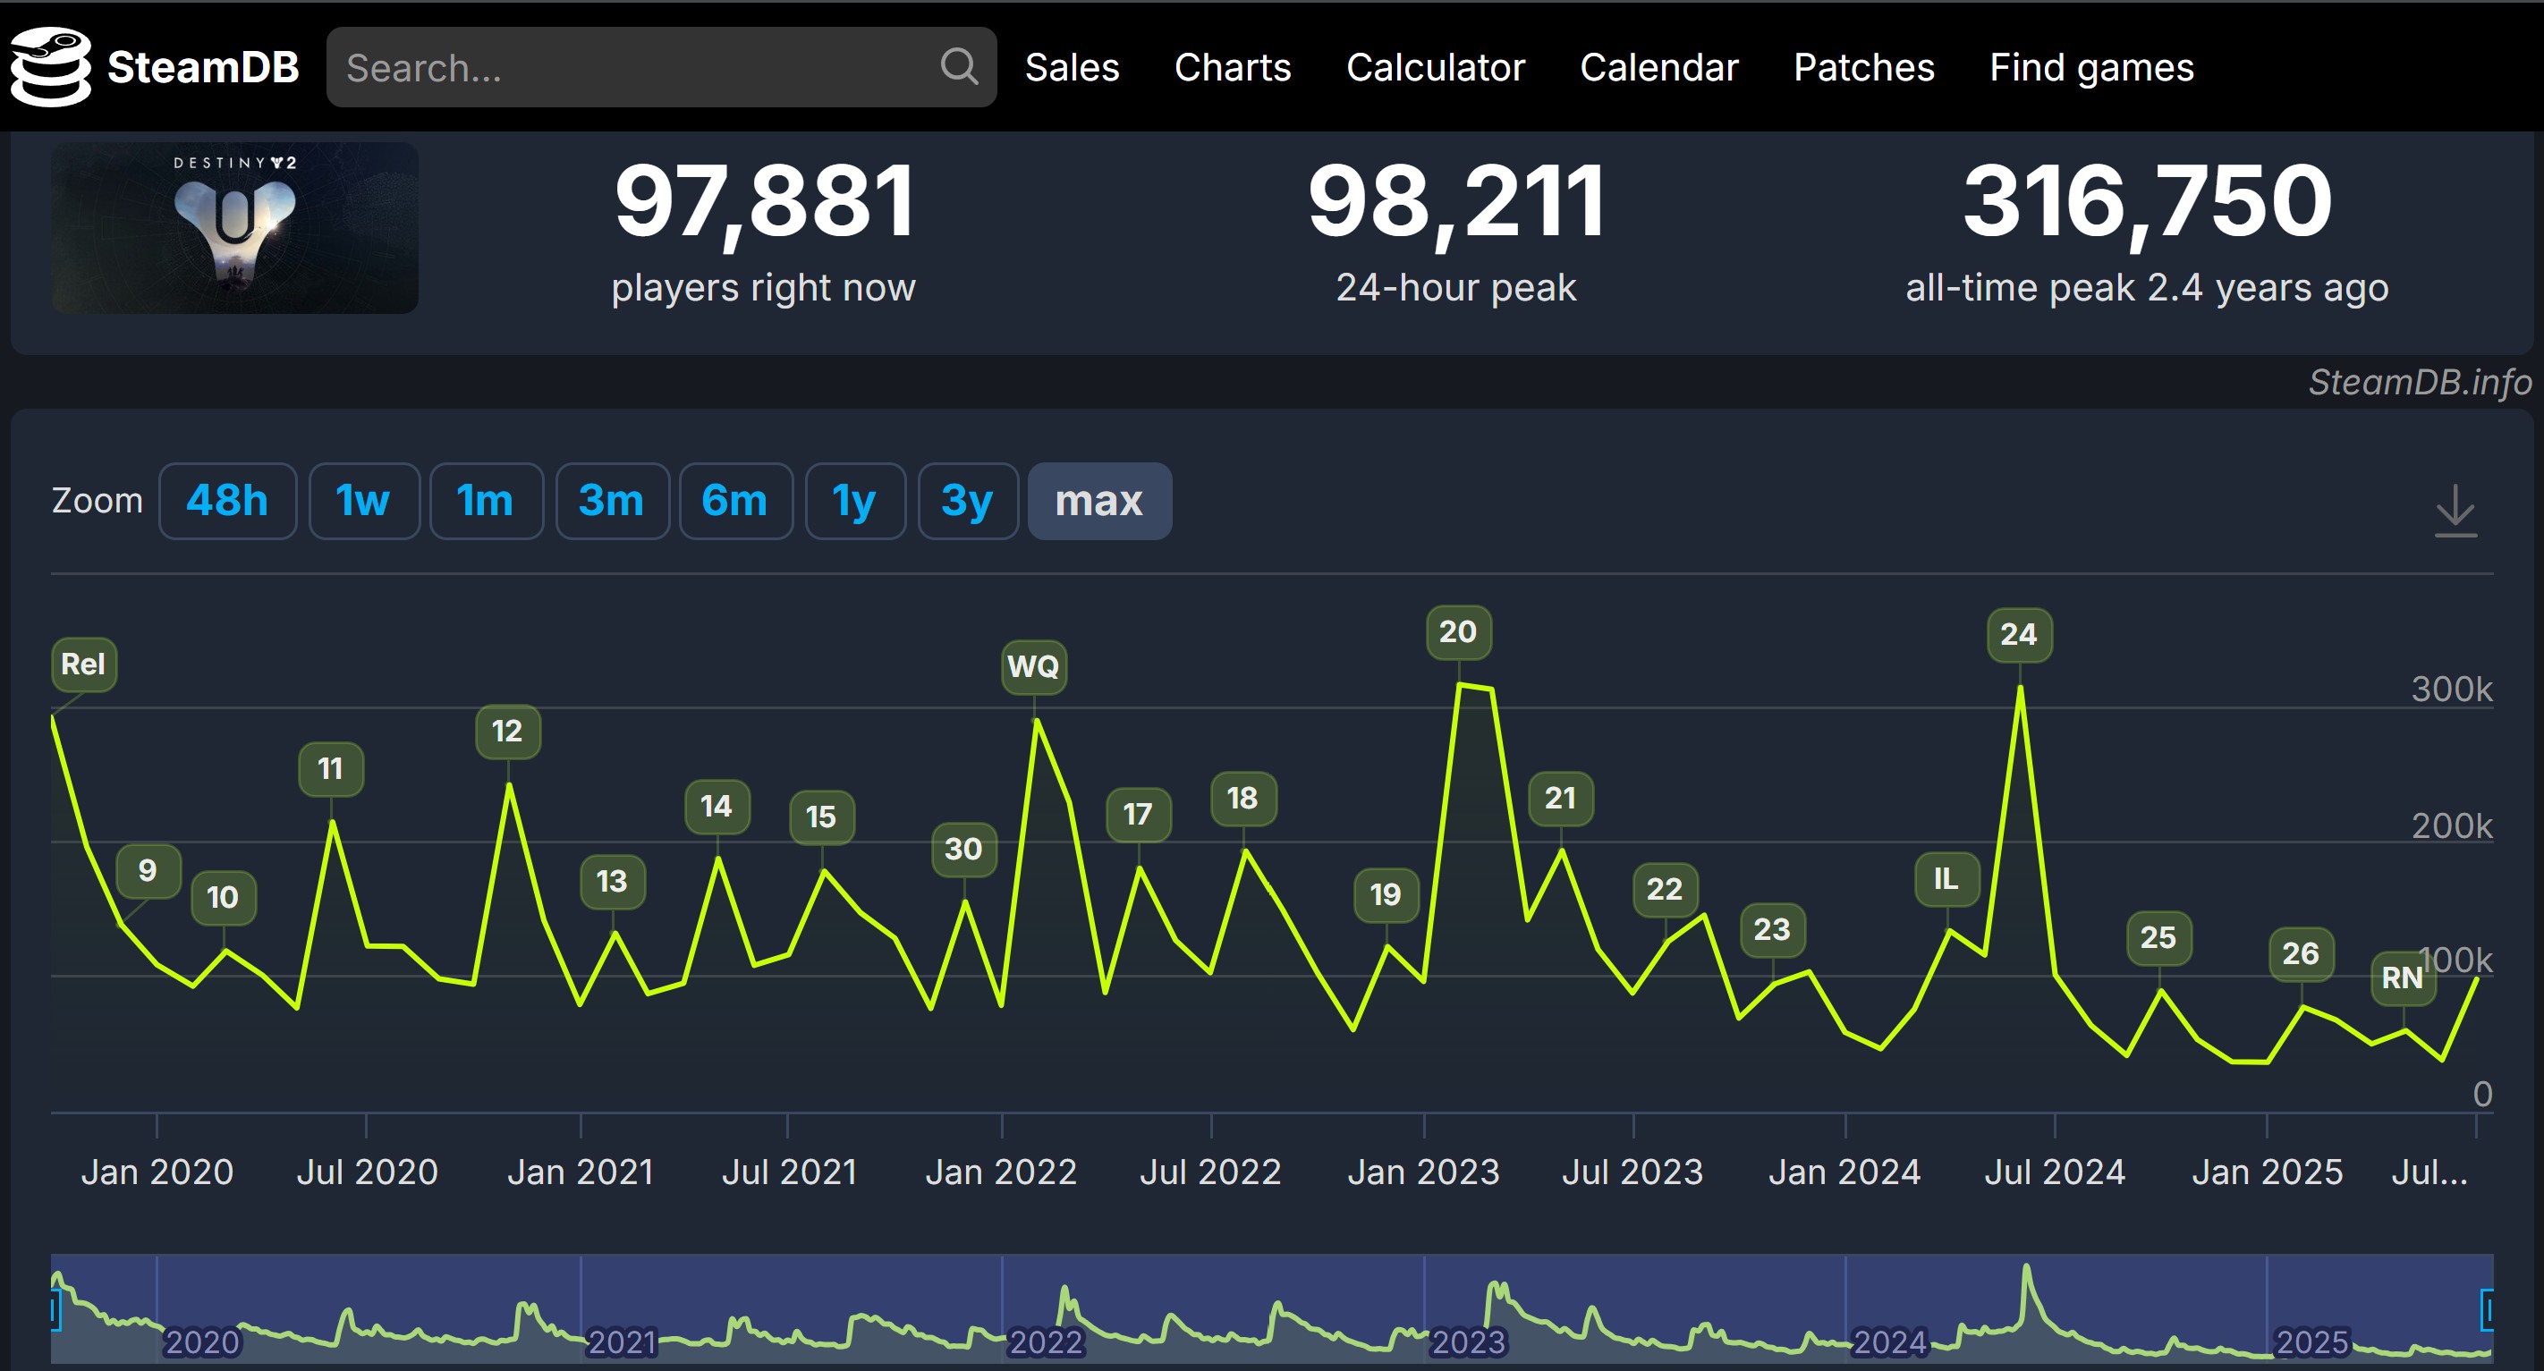Open the Find games menu
The image size is (2544, 1371).
(x=2090, y=67)
